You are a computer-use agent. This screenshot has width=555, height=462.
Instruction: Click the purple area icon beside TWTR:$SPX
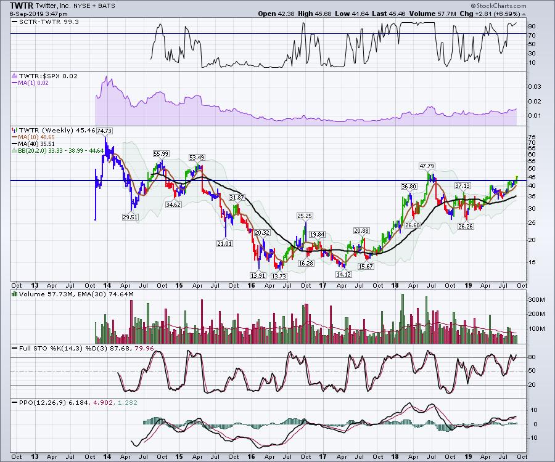pyautogui.click(x=15, y=76)
